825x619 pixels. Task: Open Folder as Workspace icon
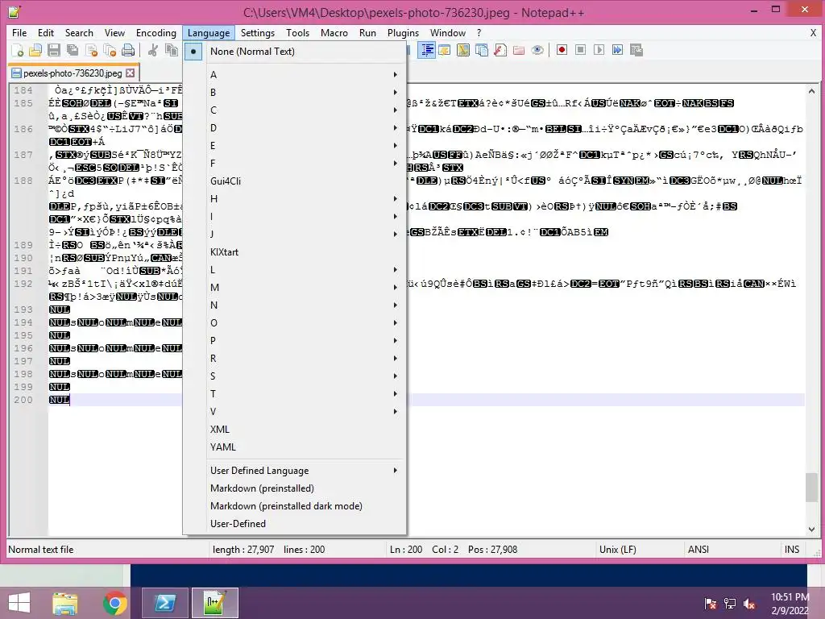point(519,50)
